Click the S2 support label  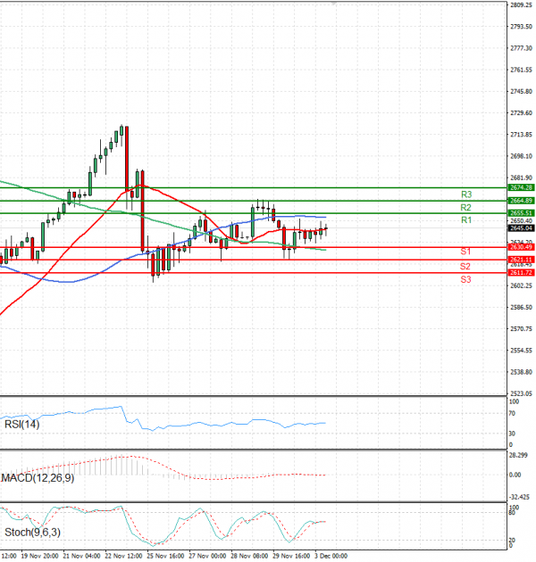tap(465, 267)
